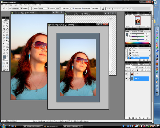This screenshot has height=128, width=160.
Task: Open the Filter menu
Action: [25, 5]
